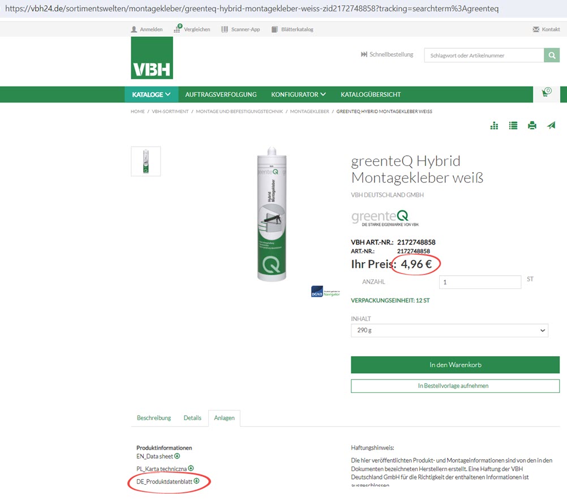Click the Kontakt envelope icon

coord(536,29)
